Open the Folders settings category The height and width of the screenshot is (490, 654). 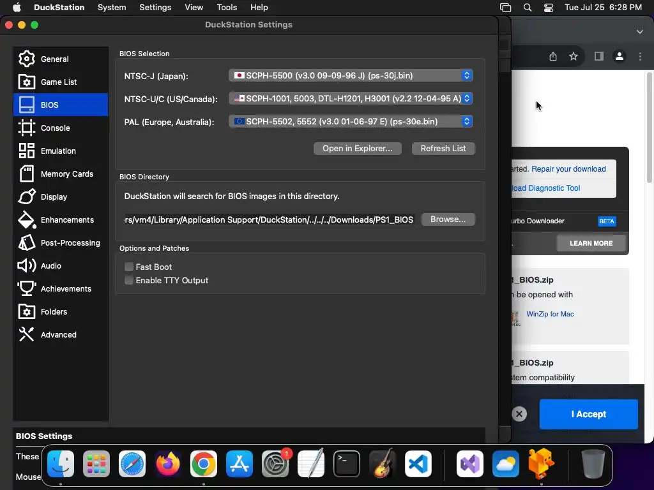click(x=61, y=311)
